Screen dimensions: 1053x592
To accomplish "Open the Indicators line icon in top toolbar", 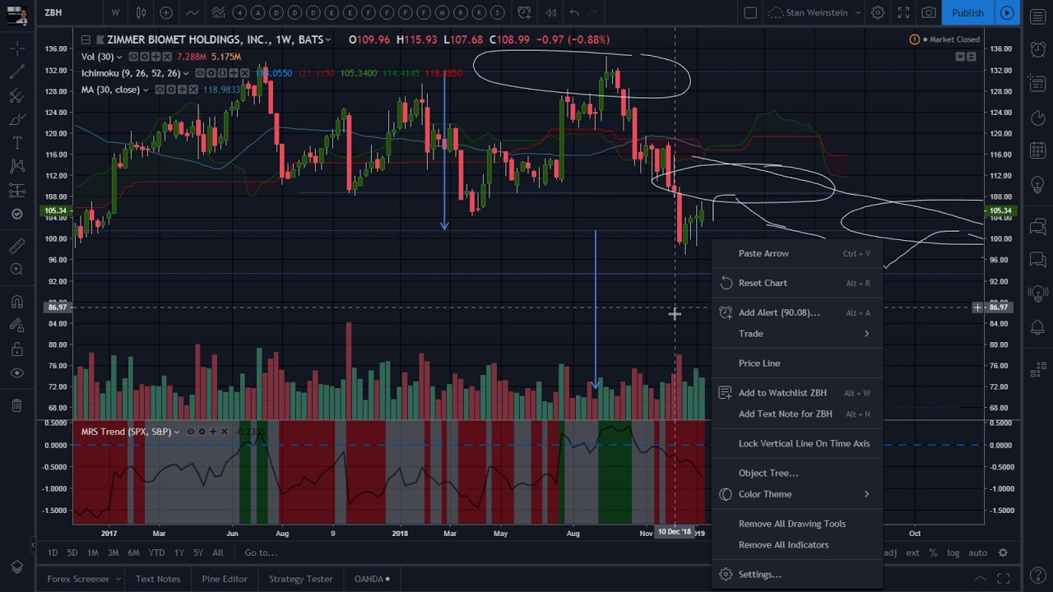I will point(192,12).
